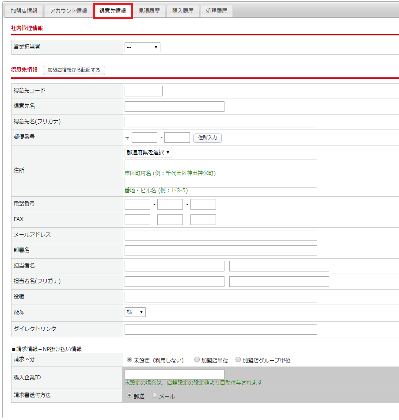Select the 加盟店グループ単位 radio option
Screen dimensions: 399x420
pyautogui.click(x=238, y=360)
